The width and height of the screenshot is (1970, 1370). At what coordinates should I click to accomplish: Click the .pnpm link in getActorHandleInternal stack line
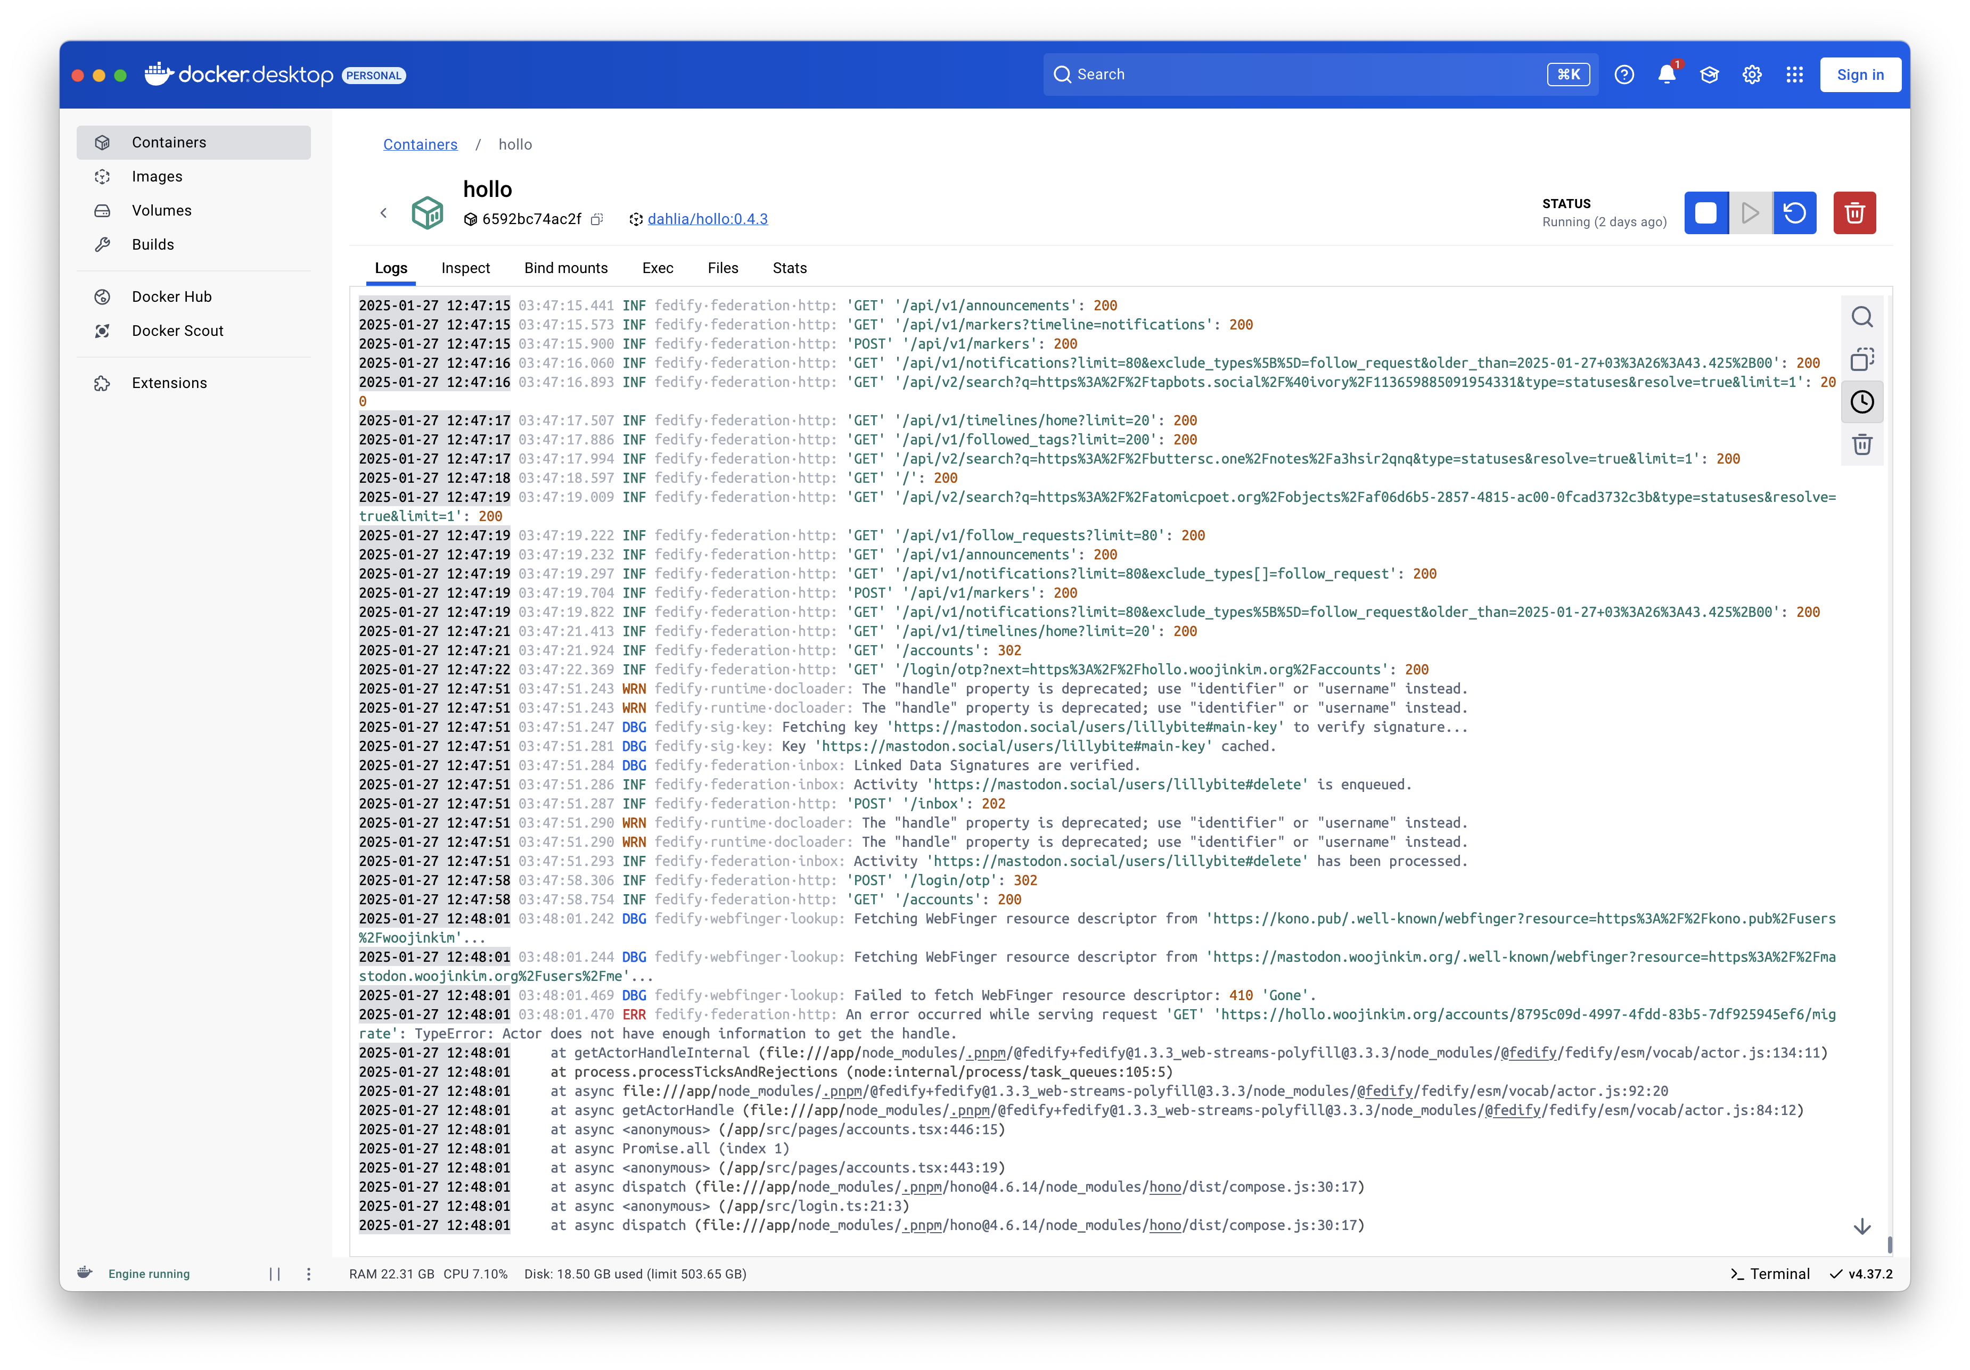[985, 1053]
